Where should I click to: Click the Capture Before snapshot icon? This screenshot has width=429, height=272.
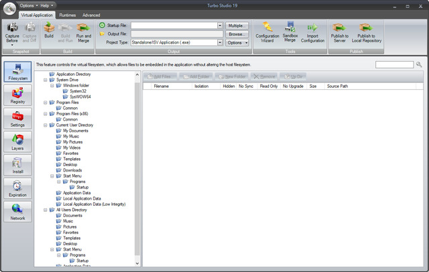click(11, 33)
